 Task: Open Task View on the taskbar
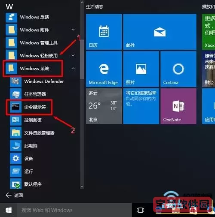pos(140,210)
